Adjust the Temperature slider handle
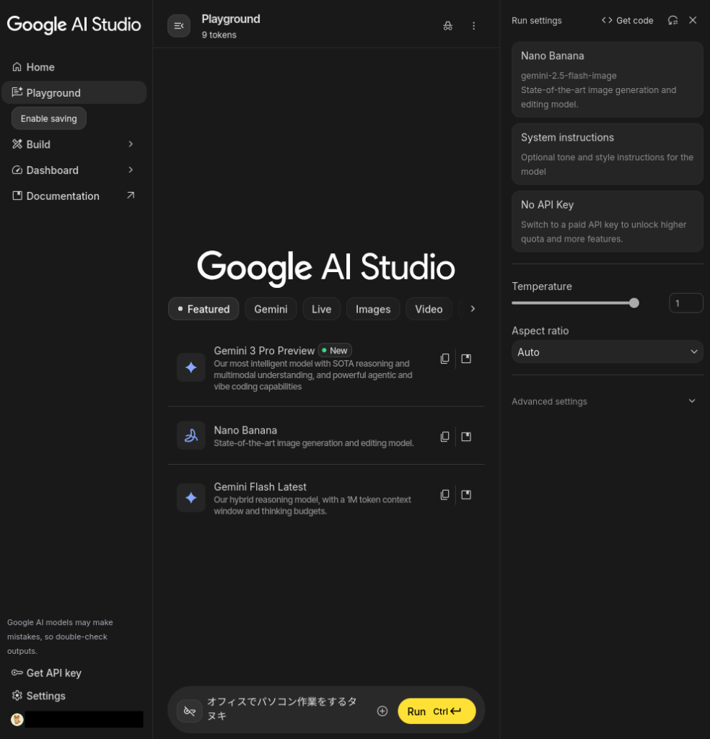This screenshot has height=739, width=710. click(x=634, y=303)
